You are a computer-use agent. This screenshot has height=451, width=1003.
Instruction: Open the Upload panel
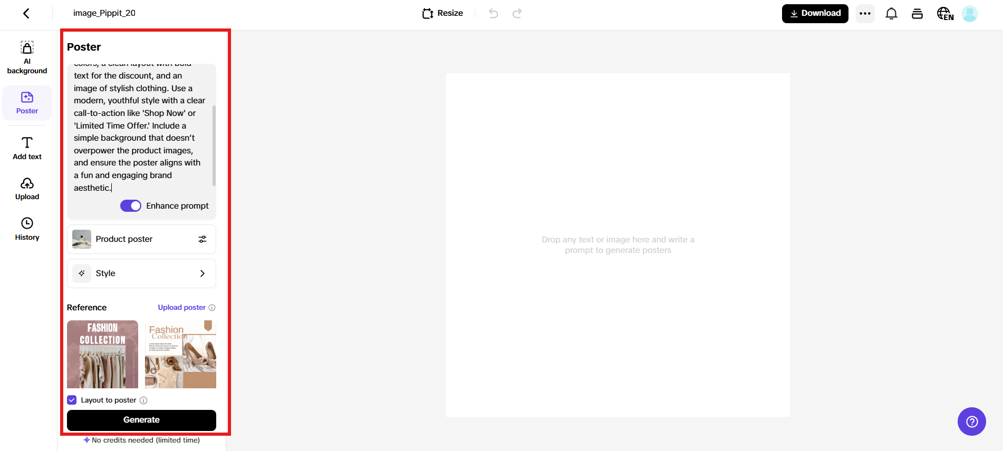point(27,189)
